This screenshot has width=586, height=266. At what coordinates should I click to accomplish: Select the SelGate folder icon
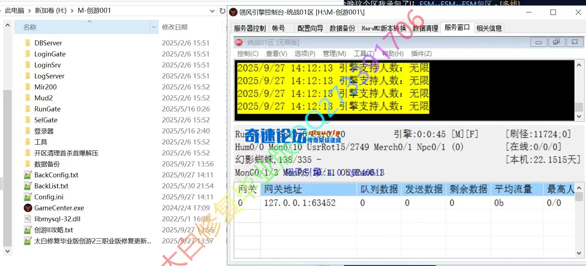click(28, 120)
